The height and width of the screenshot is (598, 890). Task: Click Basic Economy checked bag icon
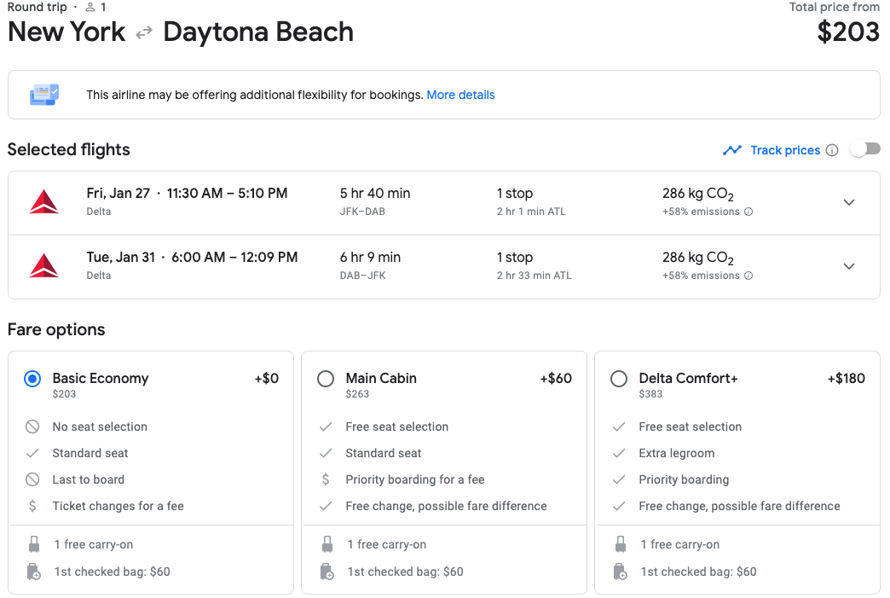pyautogui.click(x=34, y=572)
